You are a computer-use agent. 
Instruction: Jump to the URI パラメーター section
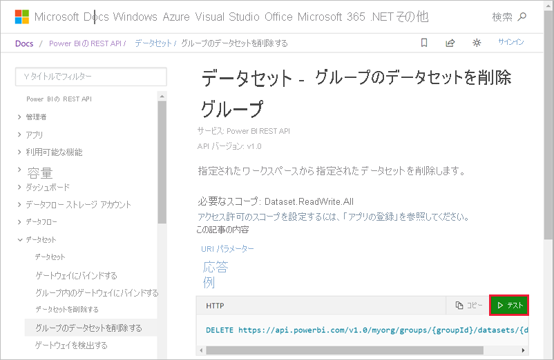pos(227,249)
